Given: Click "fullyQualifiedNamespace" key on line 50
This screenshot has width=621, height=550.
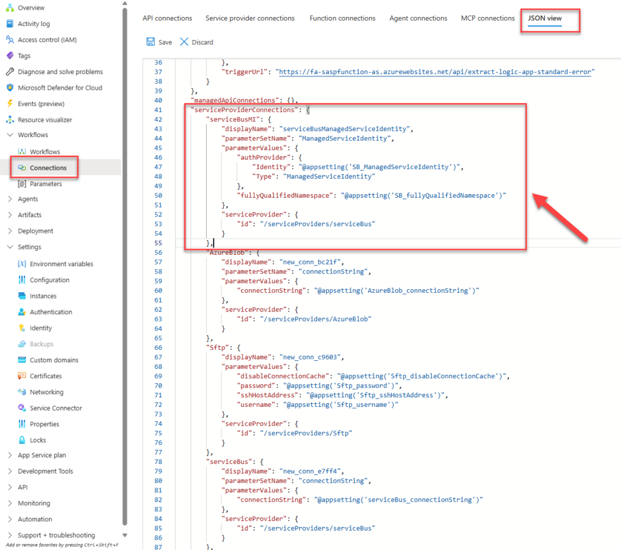Looking at the screenshot, I should pos(285,195).
